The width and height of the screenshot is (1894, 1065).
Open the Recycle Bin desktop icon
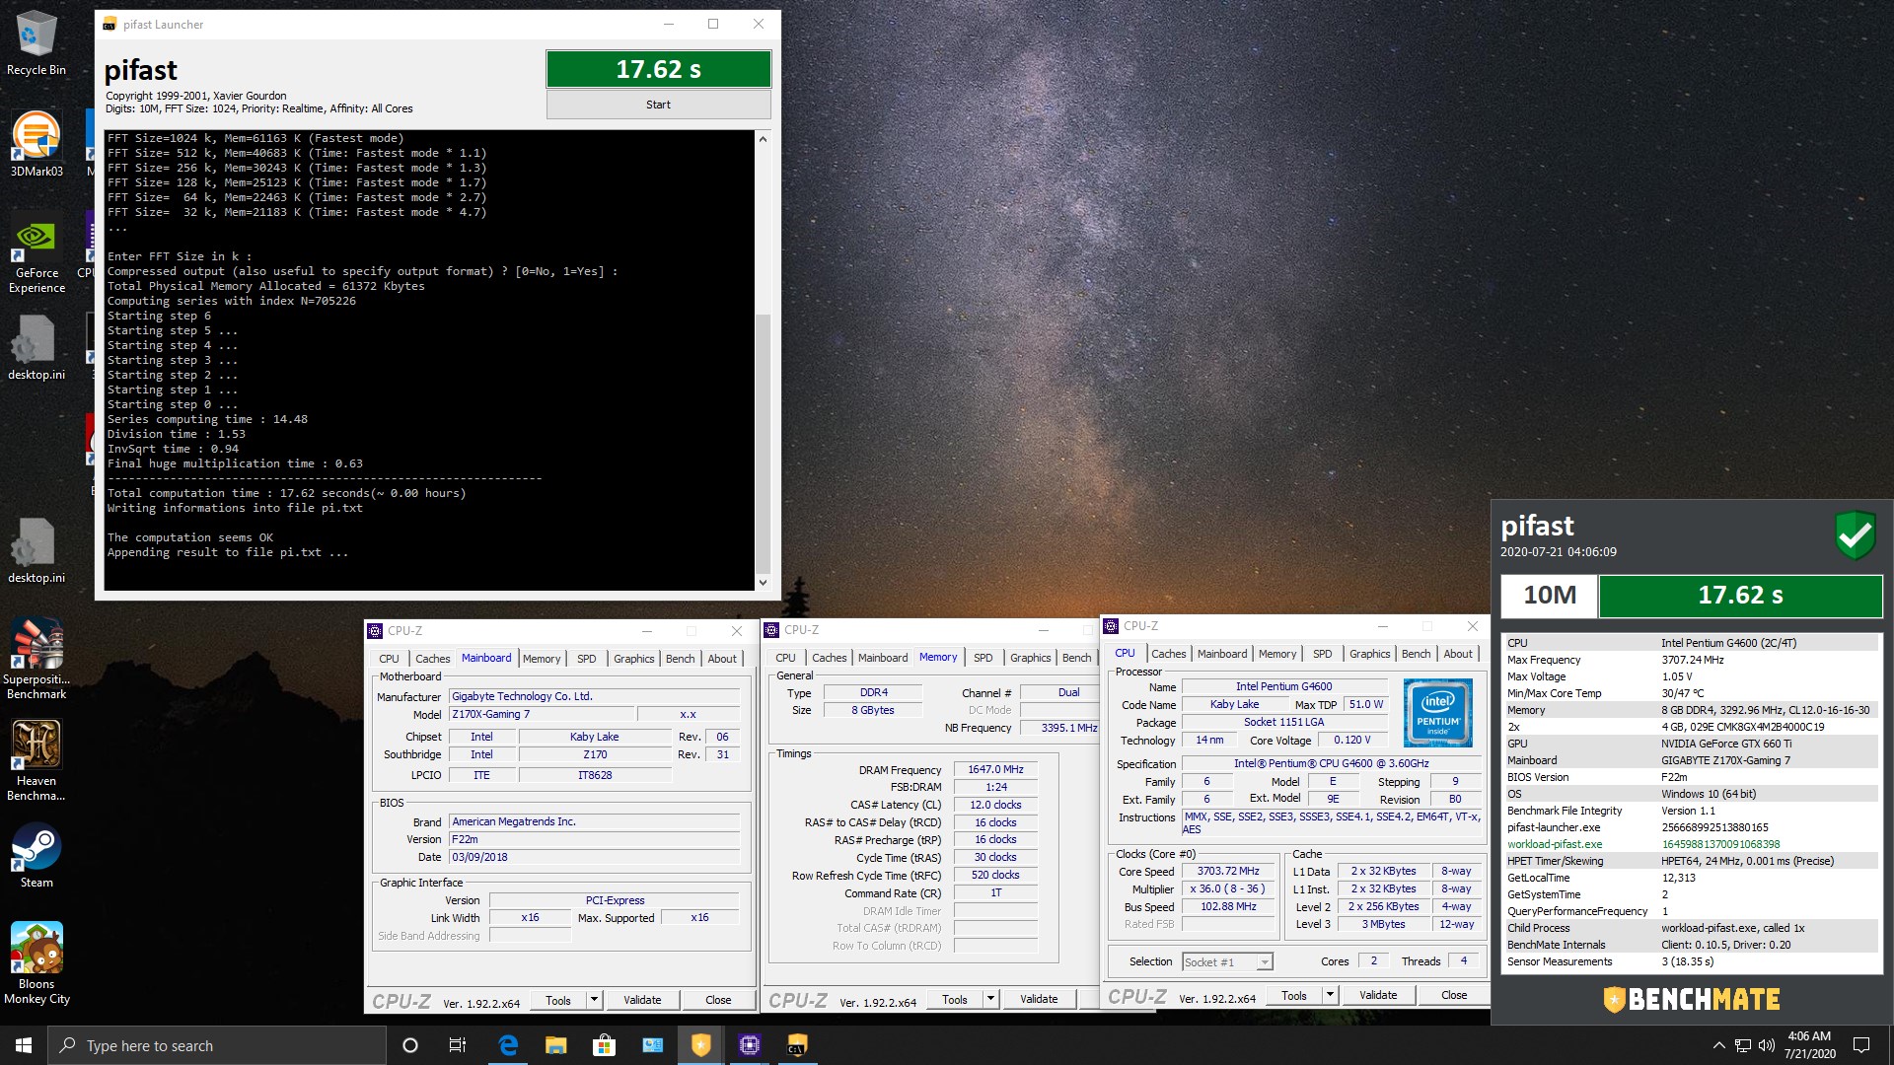pos(36,44)
